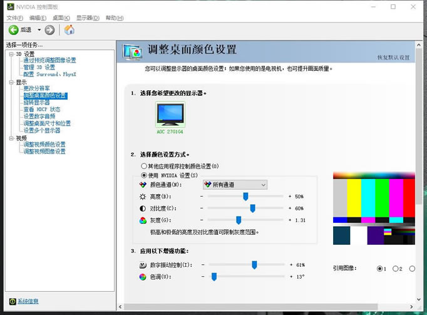Click the vertical scrollbar up arrow
This screenshot has height=315, width=427.
click(419, 45)
